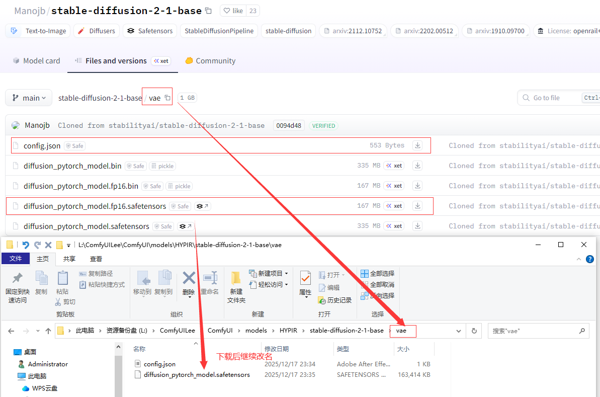Go up one folder level
The height and width of the screenshot is (397, 600).
click(x=48, y=331)
